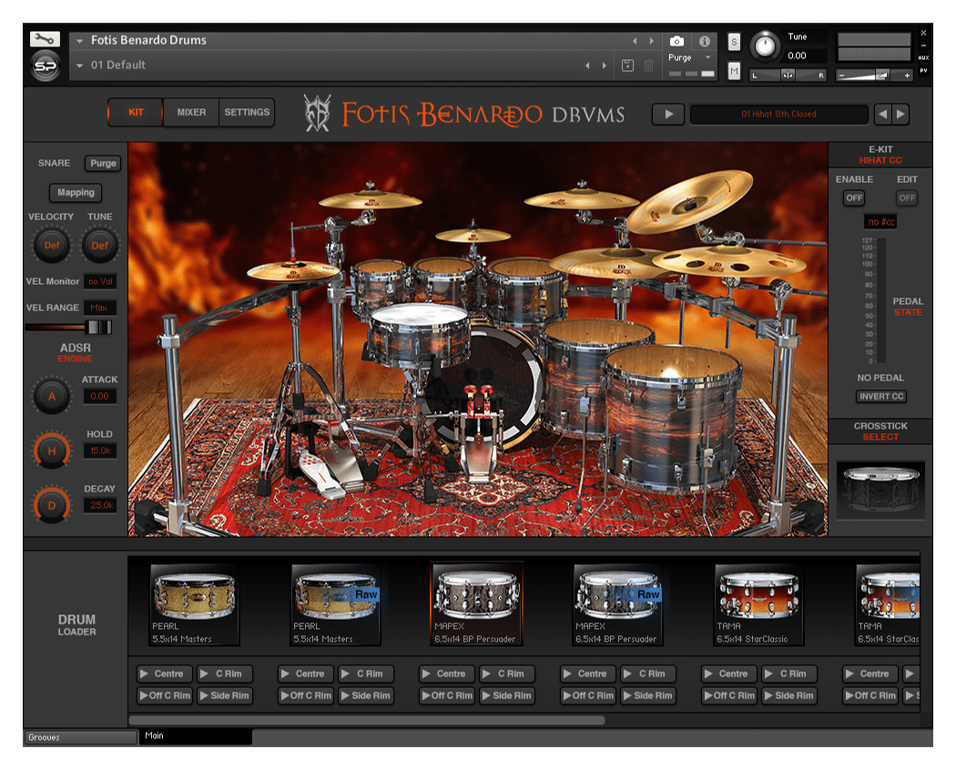
Task: Click the next groove arrow
Action: coord(900,114)
